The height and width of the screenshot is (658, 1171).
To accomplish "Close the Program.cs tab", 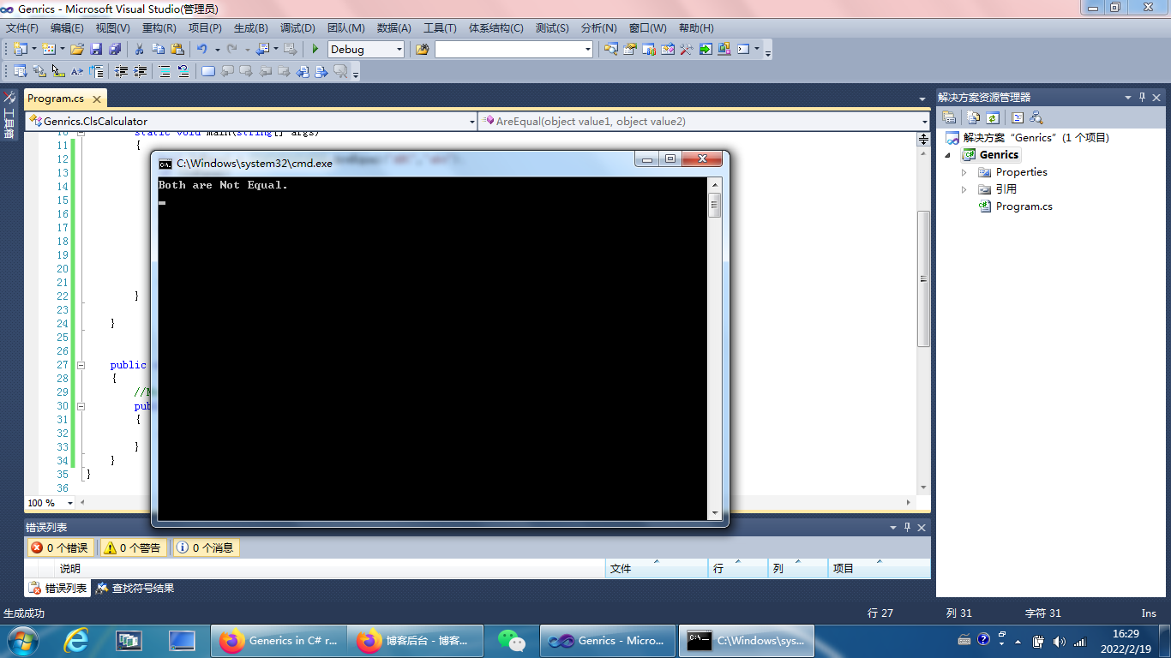I will (97, 99).
